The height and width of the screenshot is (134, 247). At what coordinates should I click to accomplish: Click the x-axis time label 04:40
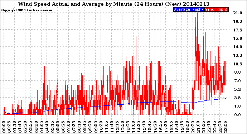coord(47,127)
